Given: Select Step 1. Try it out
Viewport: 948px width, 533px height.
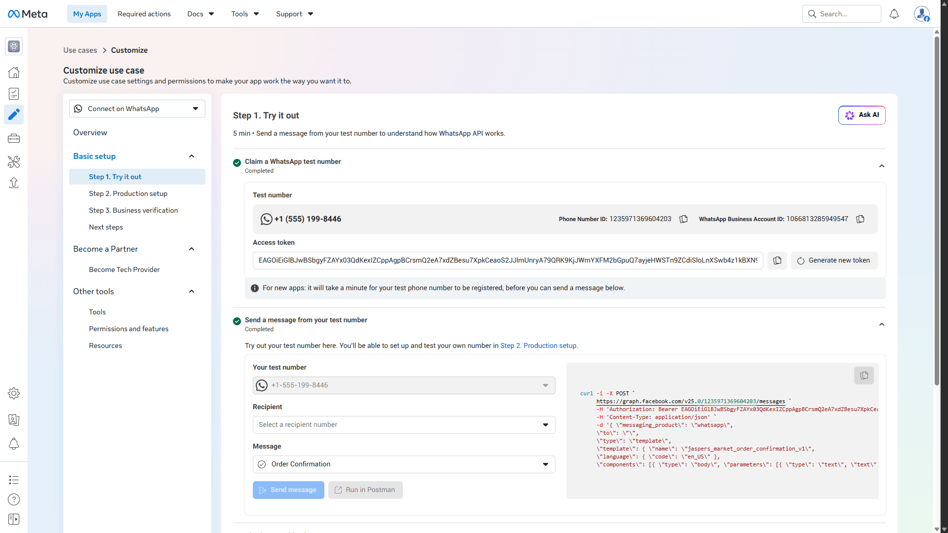Looking at the screenshot, I should [137, 177].
